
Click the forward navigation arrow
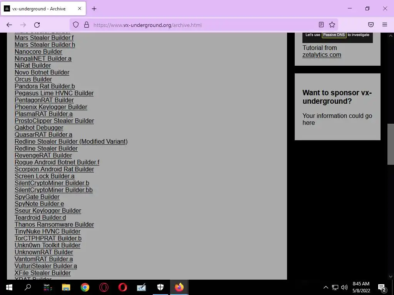tap(23, 25)
